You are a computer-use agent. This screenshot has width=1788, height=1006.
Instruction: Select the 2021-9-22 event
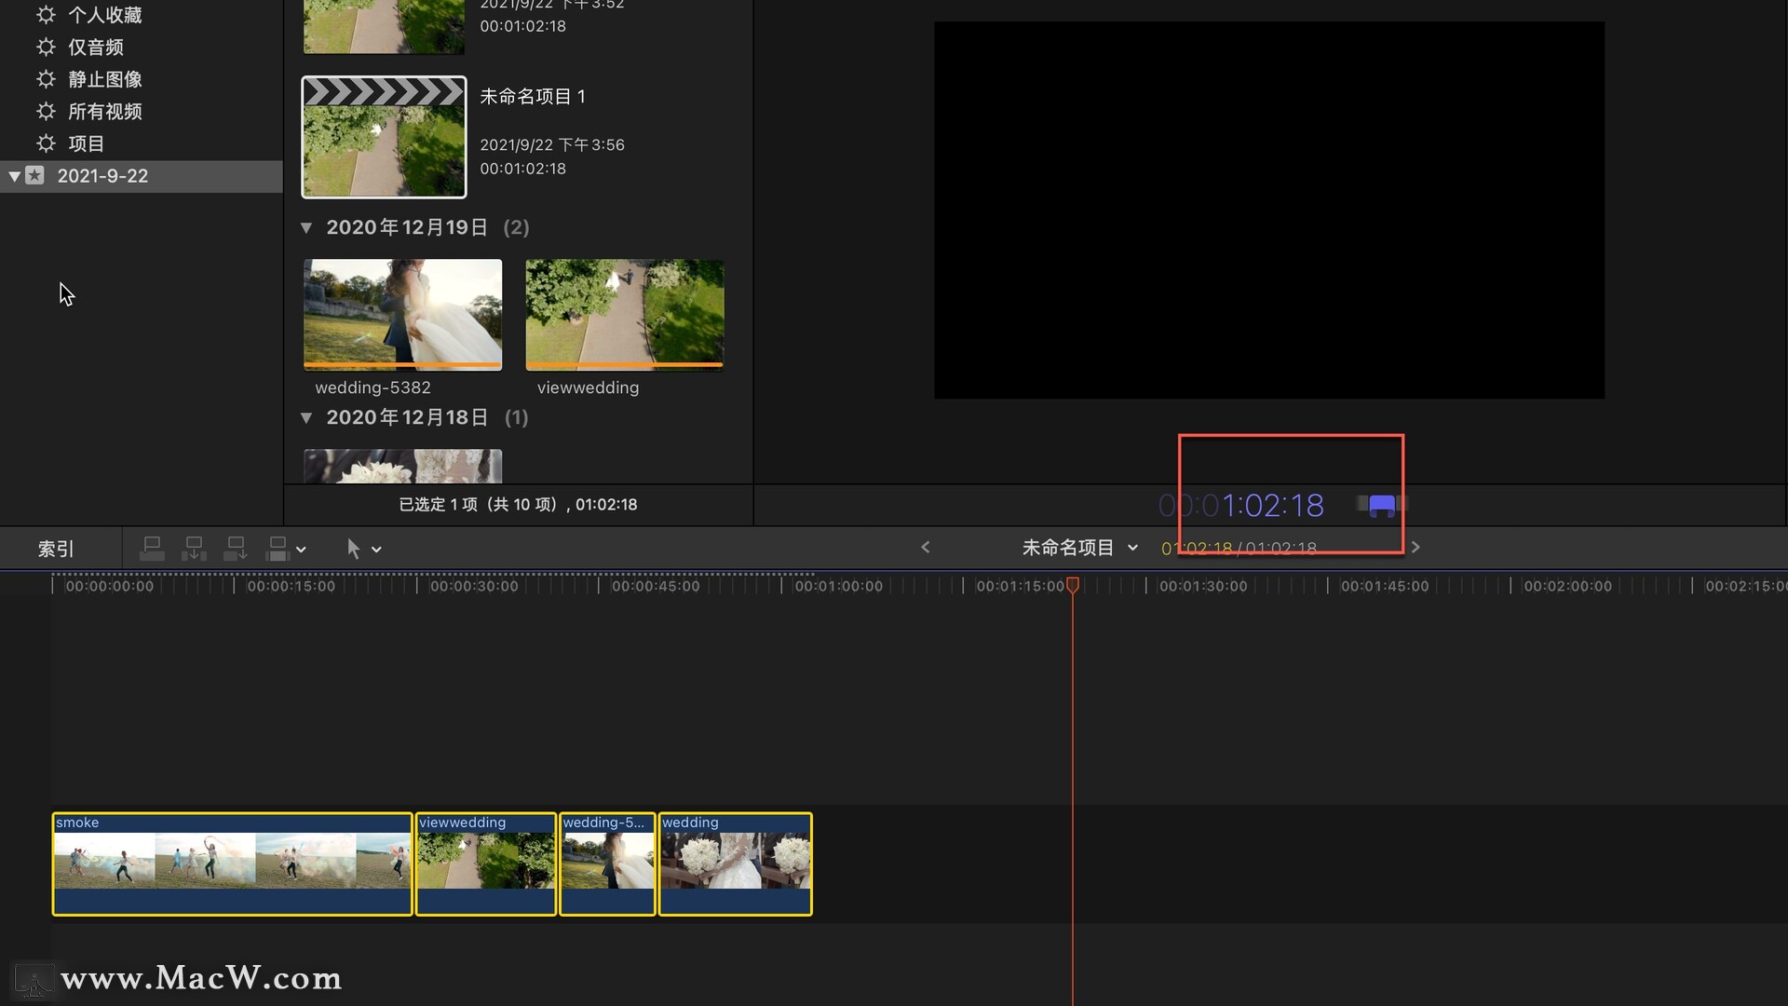(x=142, y=176)
